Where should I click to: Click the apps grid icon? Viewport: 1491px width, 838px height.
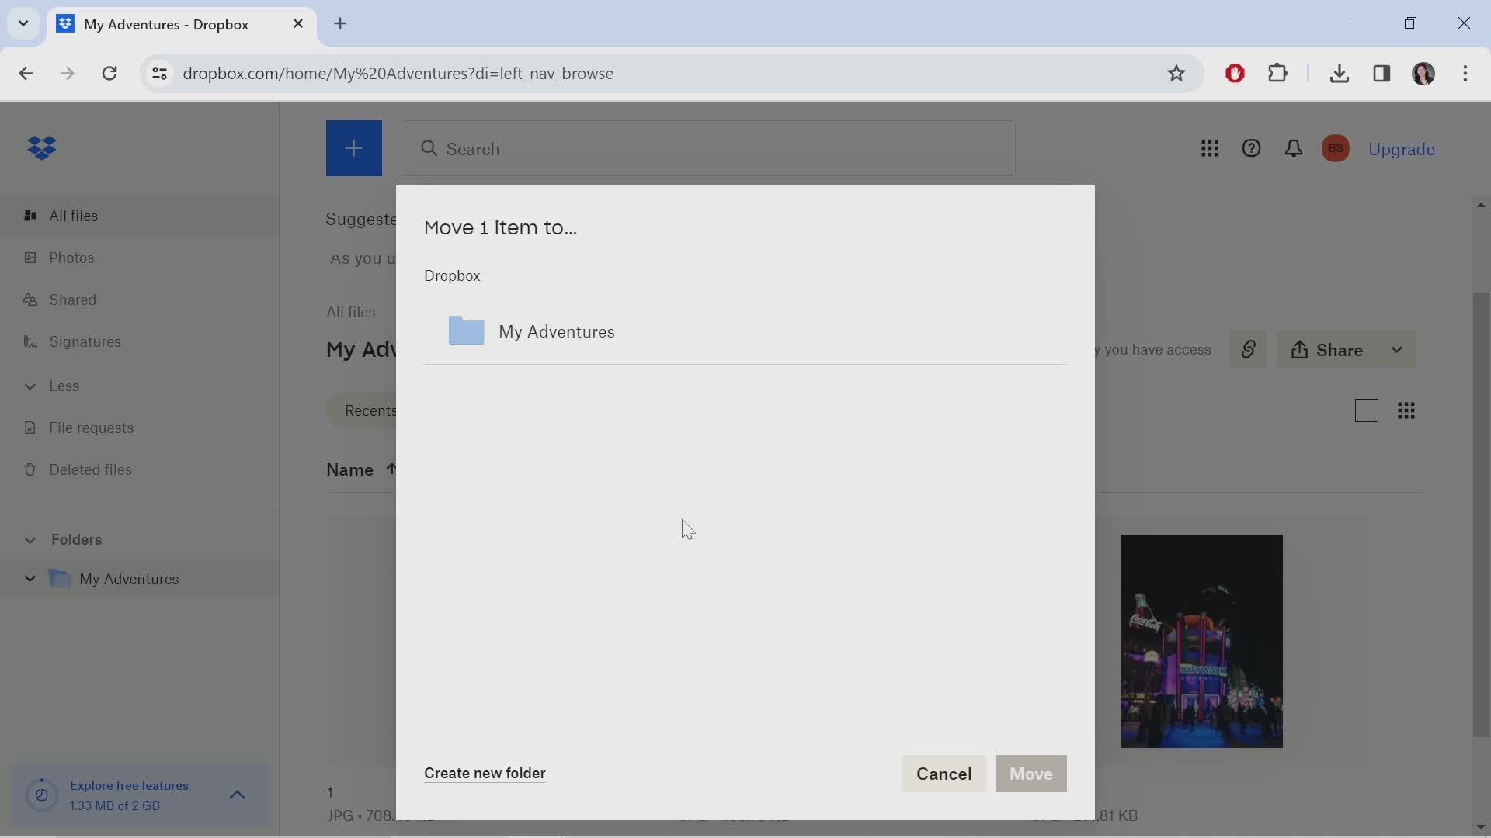1209,150
